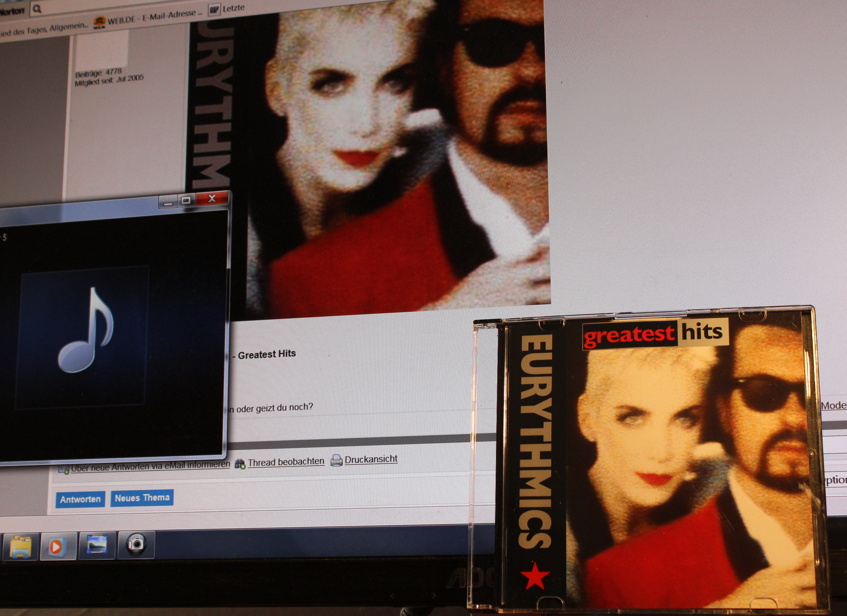The height and width of the screenshot is (616, 847).
Task: Open the Letzte bookmark
Action: (x=233, y=8)
